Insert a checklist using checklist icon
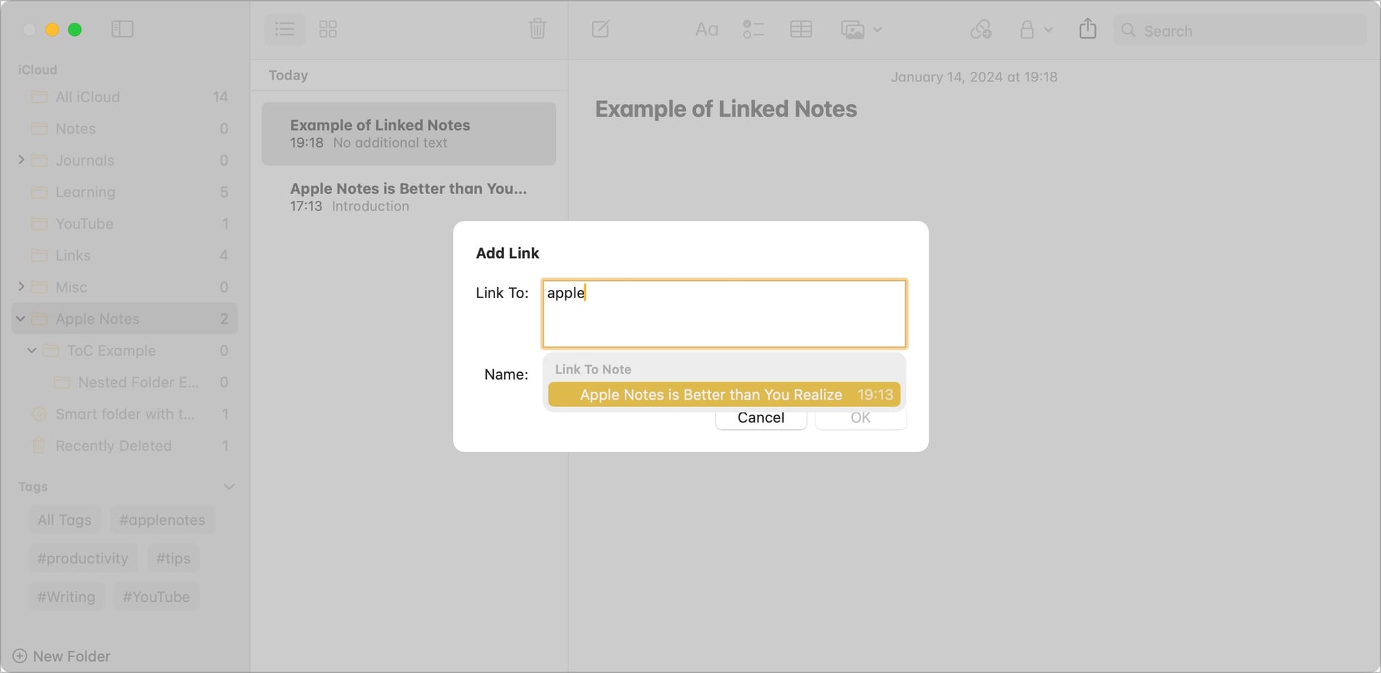The width and height of the screenshot is (1381, 673). (753, 30)
